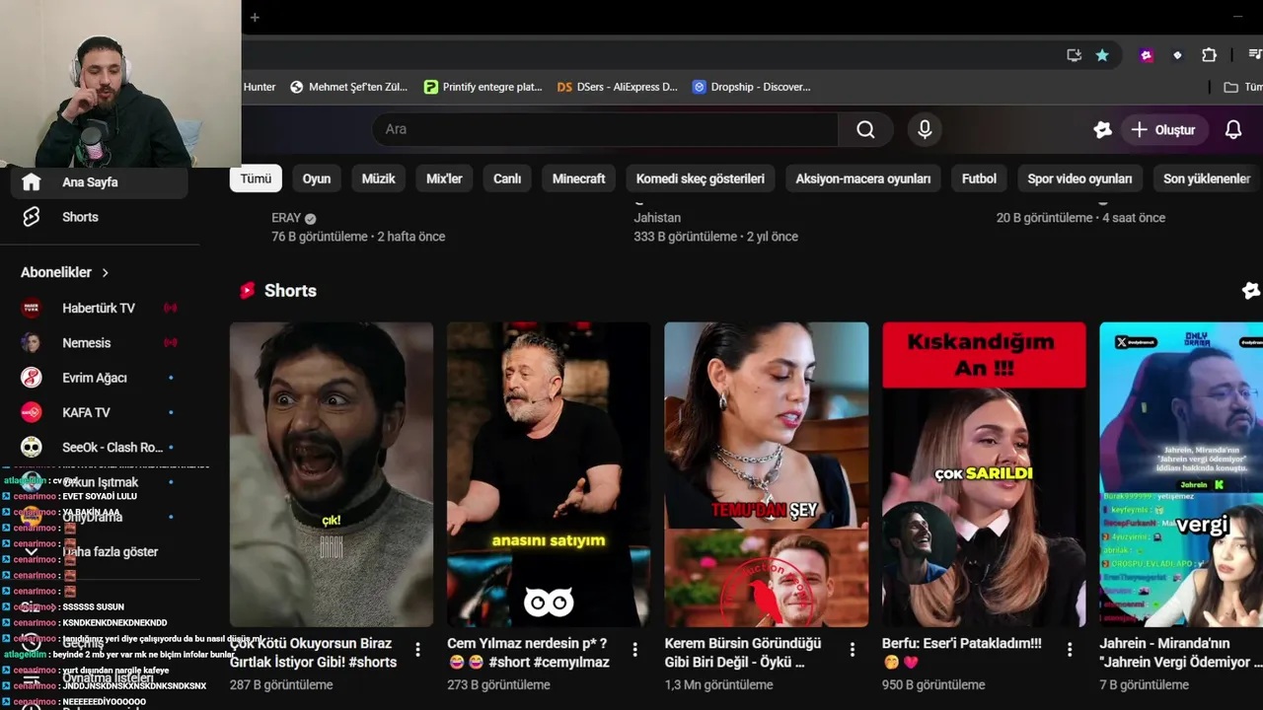
Task: Select Komedi skeç gösterileri chip
Action: (701, 178)
